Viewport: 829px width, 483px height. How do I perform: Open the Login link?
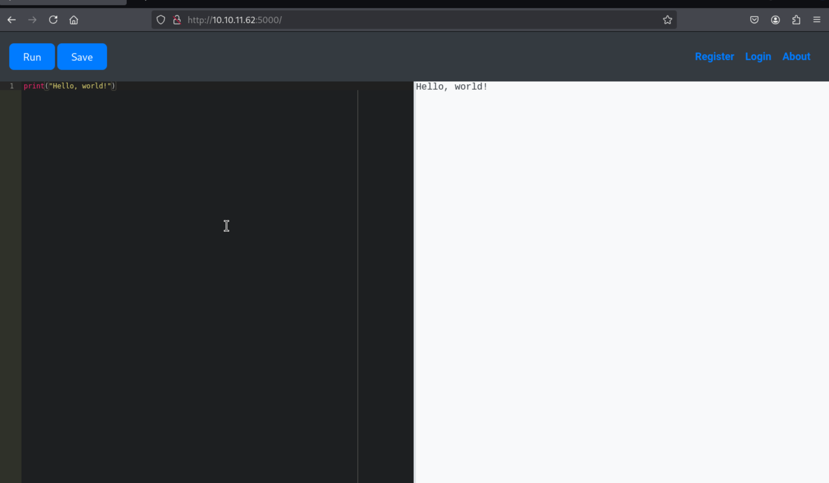click(758, 57)
